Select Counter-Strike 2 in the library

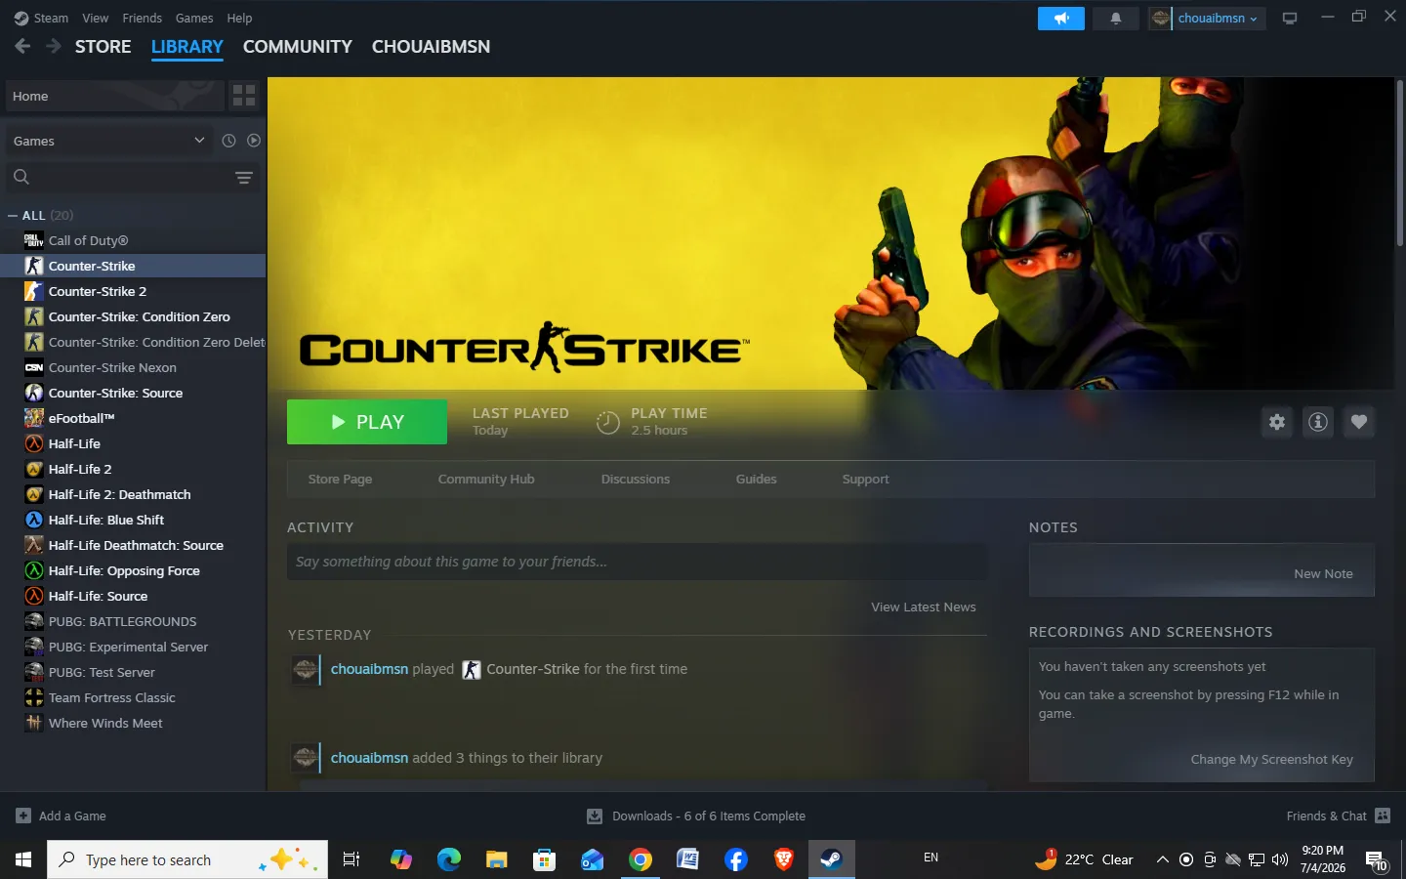(x=133, y=291)
